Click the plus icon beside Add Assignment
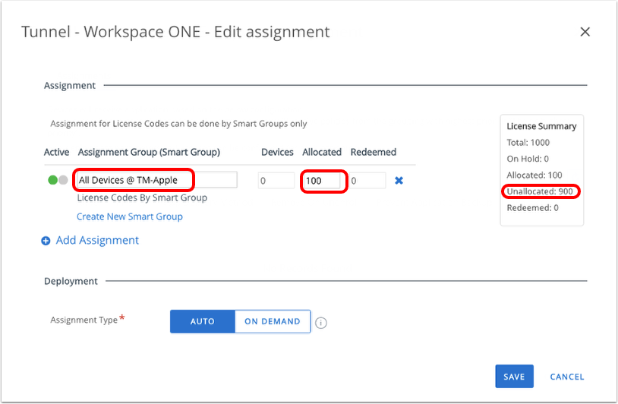This screenshot has width=618, height=404. click(46, 241)
